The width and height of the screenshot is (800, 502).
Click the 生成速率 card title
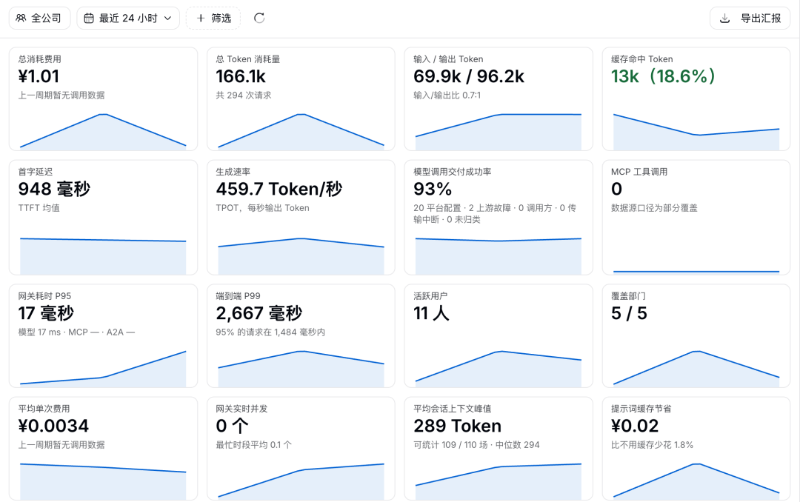coord(233,172)
